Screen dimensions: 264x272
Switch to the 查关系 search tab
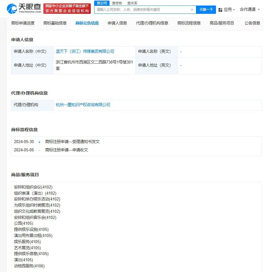pos(132,3)
